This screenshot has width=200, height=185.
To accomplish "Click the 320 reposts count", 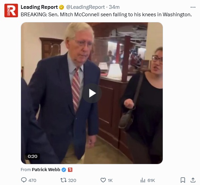I will pyautogui.click(x=72, y=180).
